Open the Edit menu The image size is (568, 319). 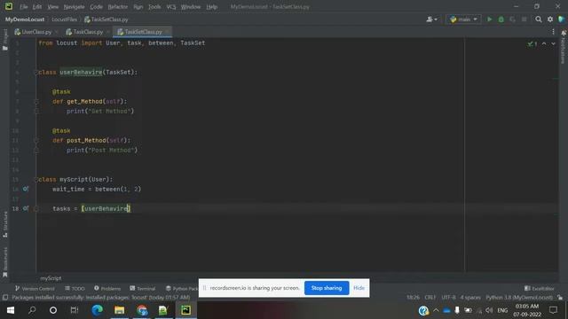[37, 6]
